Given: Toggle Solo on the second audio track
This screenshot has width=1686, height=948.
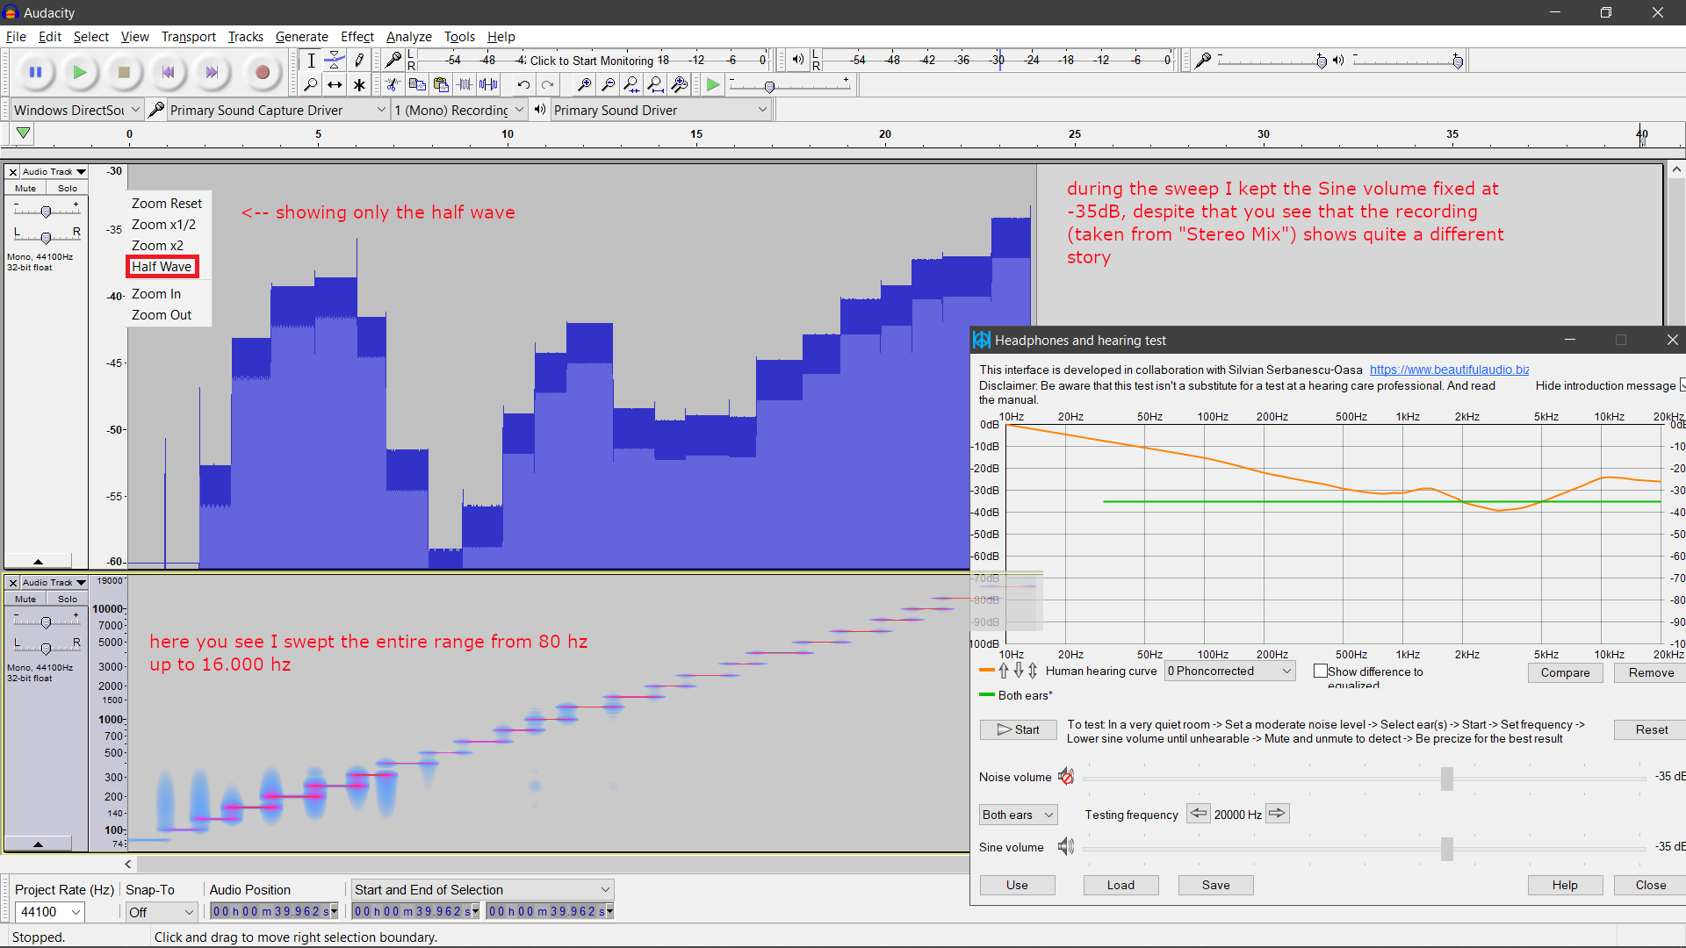Looking at the screenshot, I should pos(68,599).
